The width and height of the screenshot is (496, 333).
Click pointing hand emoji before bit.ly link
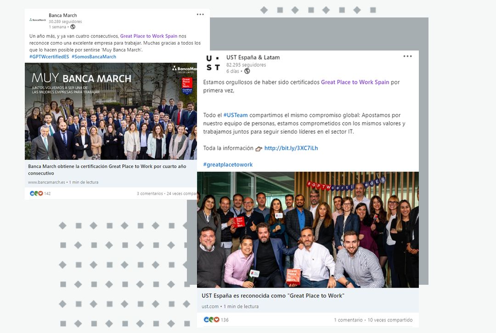(259, 149)
